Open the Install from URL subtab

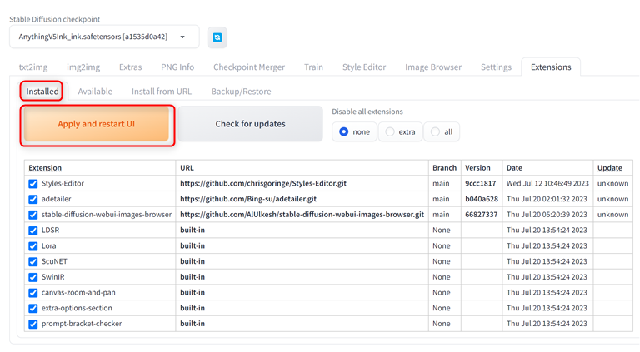pos(161,92)
